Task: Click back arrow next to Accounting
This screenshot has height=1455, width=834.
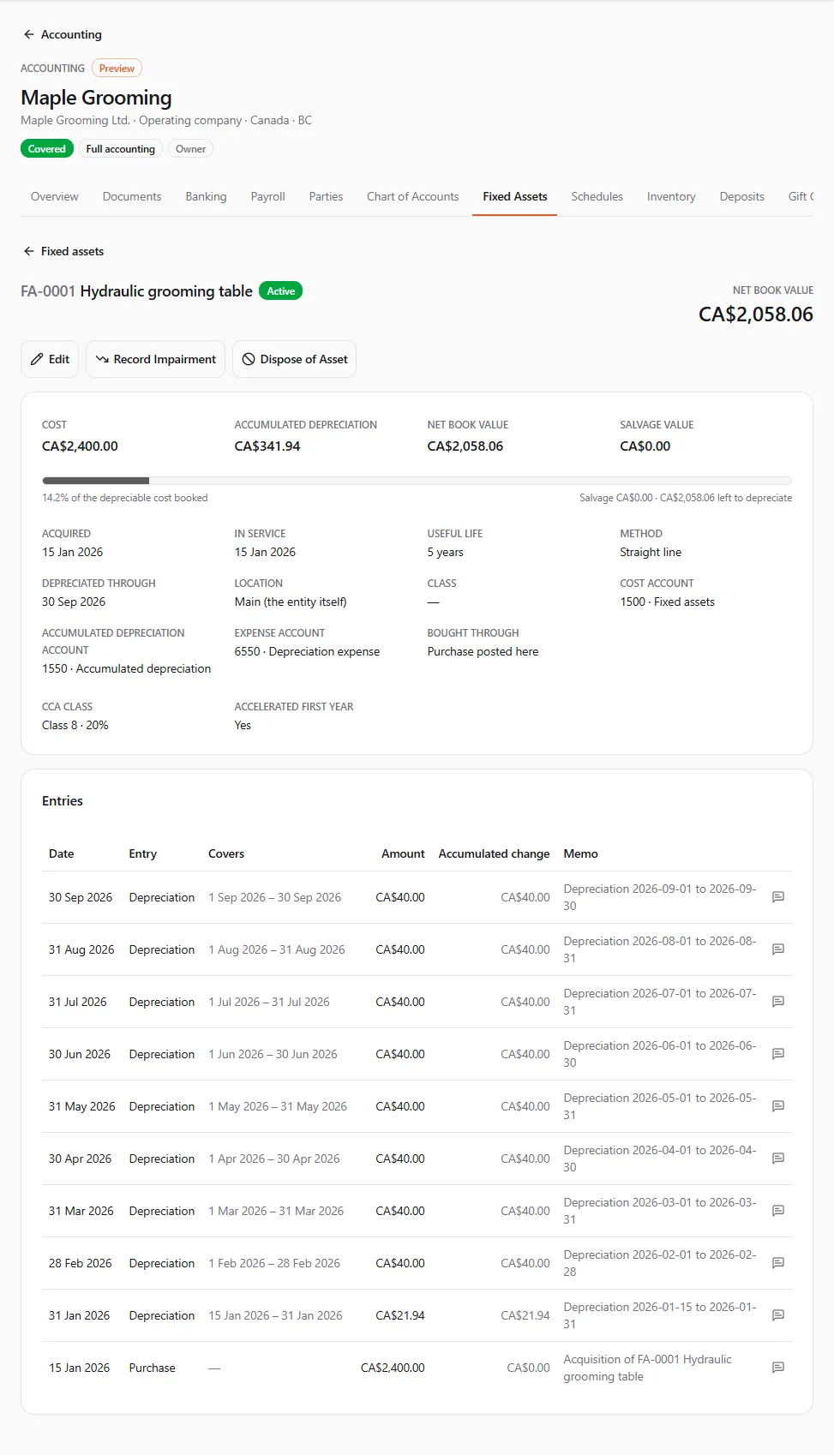Action: [x=29, y=34]
